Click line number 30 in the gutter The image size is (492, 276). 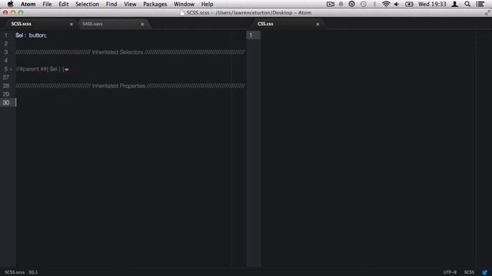point(5,103)
